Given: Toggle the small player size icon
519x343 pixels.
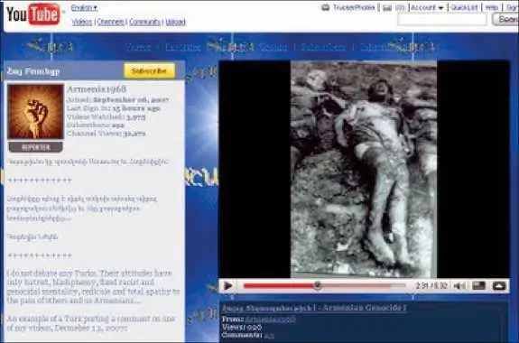Looking at the screenshot, I should click(x=479, y=285).
